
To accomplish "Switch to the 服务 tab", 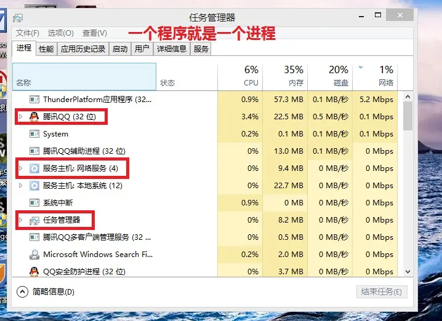I will [x=201, y=49].
